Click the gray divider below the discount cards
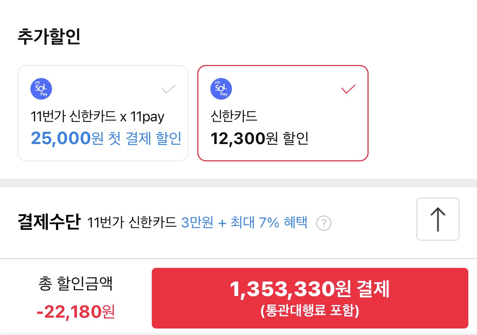The width and height of the screenshot is (477, 335). 239,183
